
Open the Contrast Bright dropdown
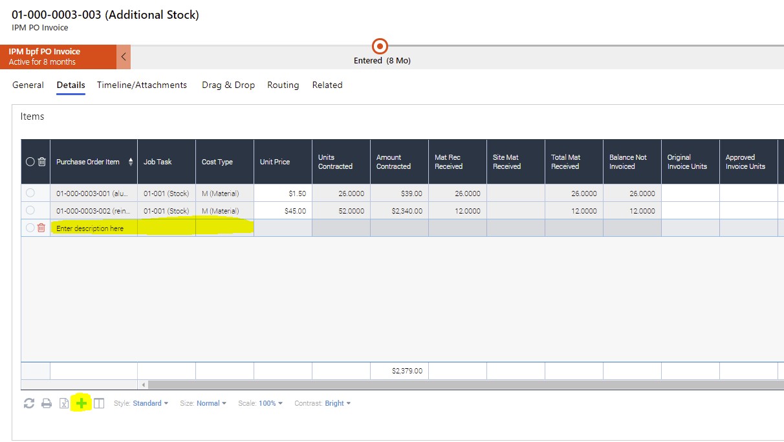click(338, 403)
